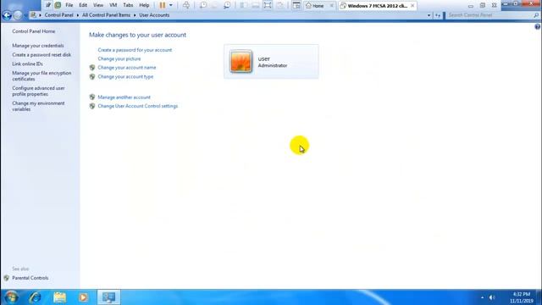Open Change my environment variables
The height and width of the screenshot is (305, 542).
click(38, 106)
